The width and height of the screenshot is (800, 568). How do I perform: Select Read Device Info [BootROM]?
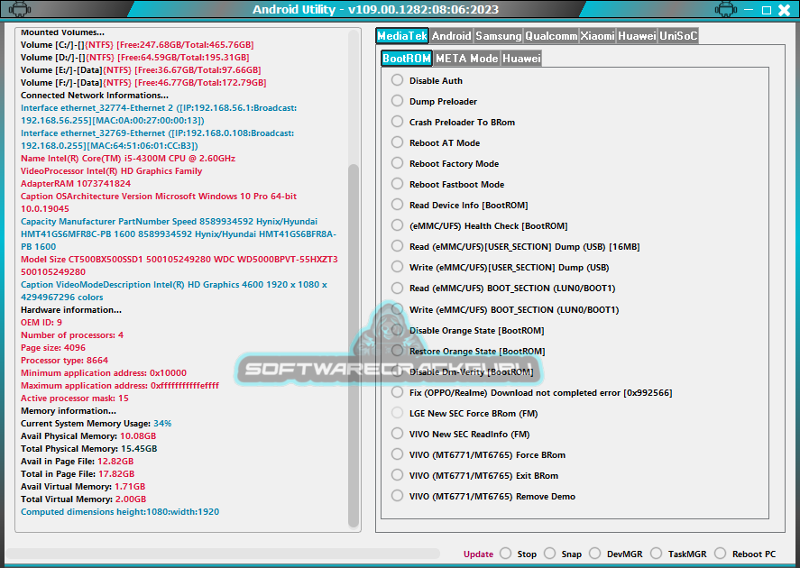[397, 205]
